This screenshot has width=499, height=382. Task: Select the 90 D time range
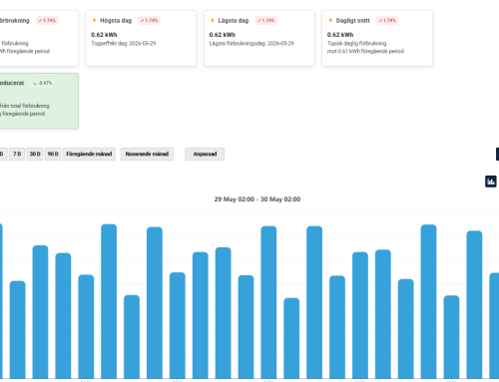click(x=53, y=154)
